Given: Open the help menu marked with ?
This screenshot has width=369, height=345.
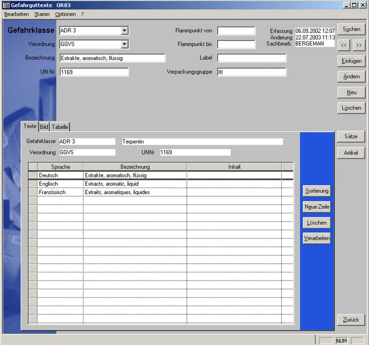Looking at the screenshot, I should pyautogui.click(x=82, y=14).
